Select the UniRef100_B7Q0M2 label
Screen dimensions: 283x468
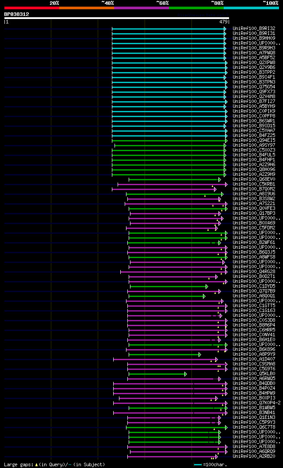coord(254,189)
